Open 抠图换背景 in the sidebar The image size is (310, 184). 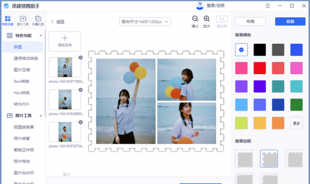pyautogui.click(x=24, y=127)
